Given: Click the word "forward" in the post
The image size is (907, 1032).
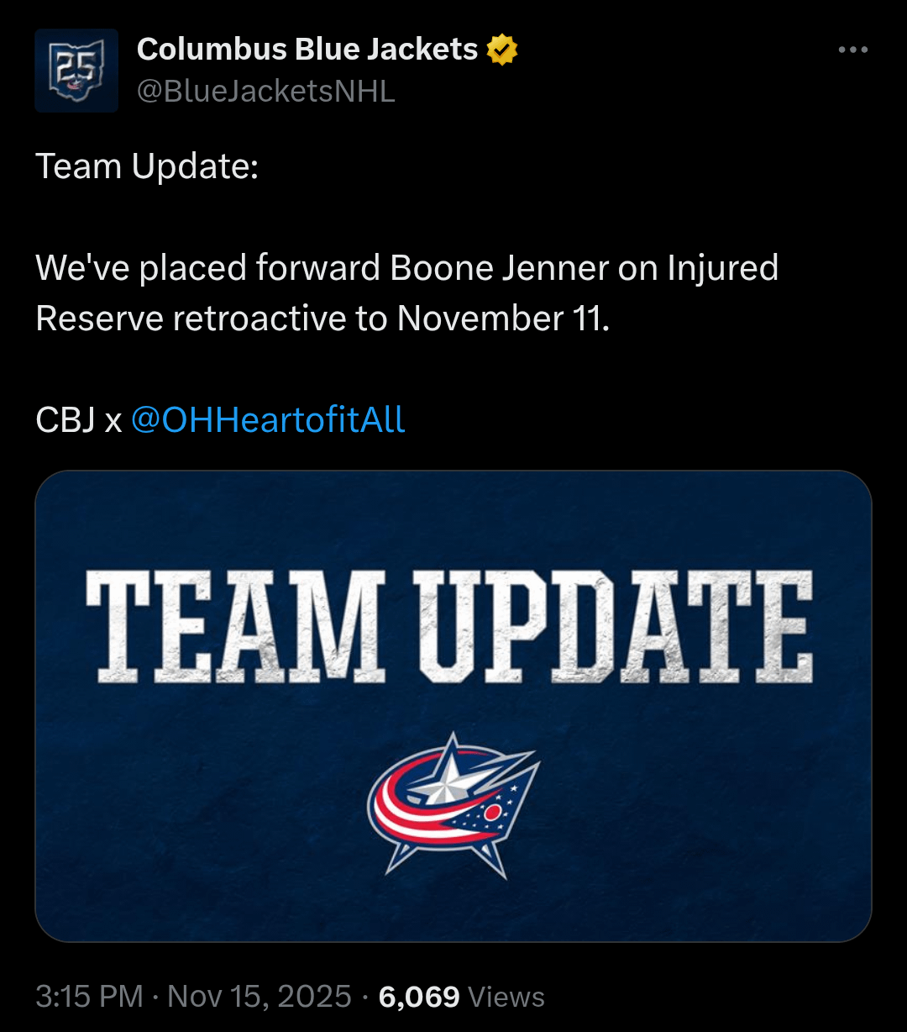Looking at the screenshot, I should coord(317,268).
